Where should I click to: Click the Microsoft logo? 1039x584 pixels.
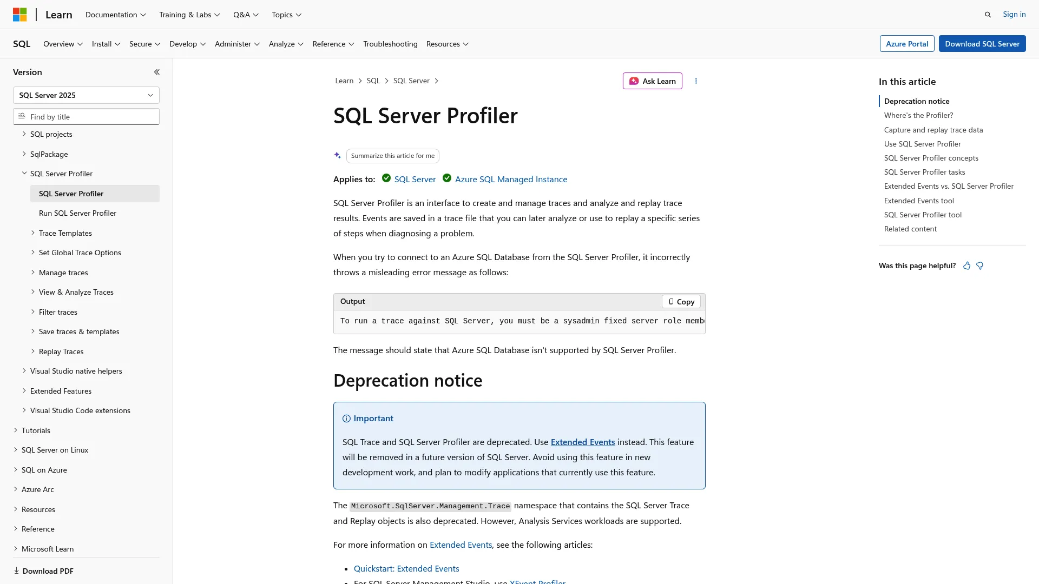(x=20, y=15)
